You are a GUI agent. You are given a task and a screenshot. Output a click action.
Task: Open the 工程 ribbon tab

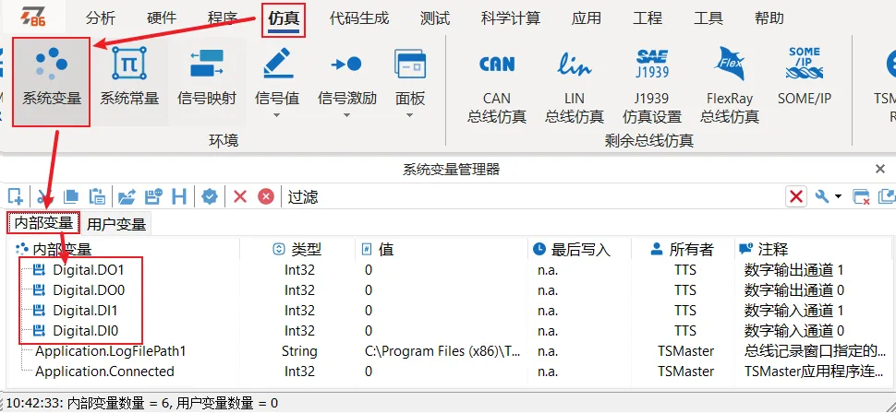(648, 18)
